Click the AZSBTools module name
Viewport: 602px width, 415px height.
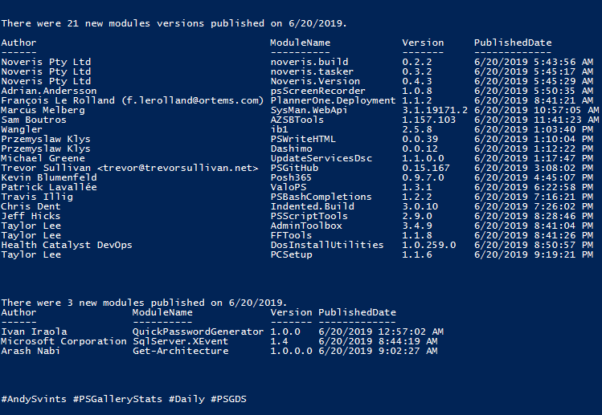(x=297, y=120)
